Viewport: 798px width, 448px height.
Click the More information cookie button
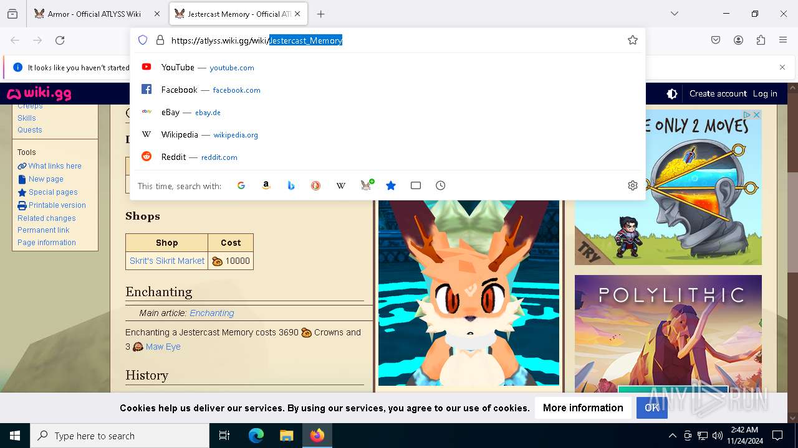click(583, 408)
